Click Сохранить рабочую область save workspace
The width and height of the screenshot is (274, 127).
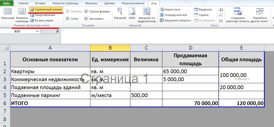coord(238,15)
